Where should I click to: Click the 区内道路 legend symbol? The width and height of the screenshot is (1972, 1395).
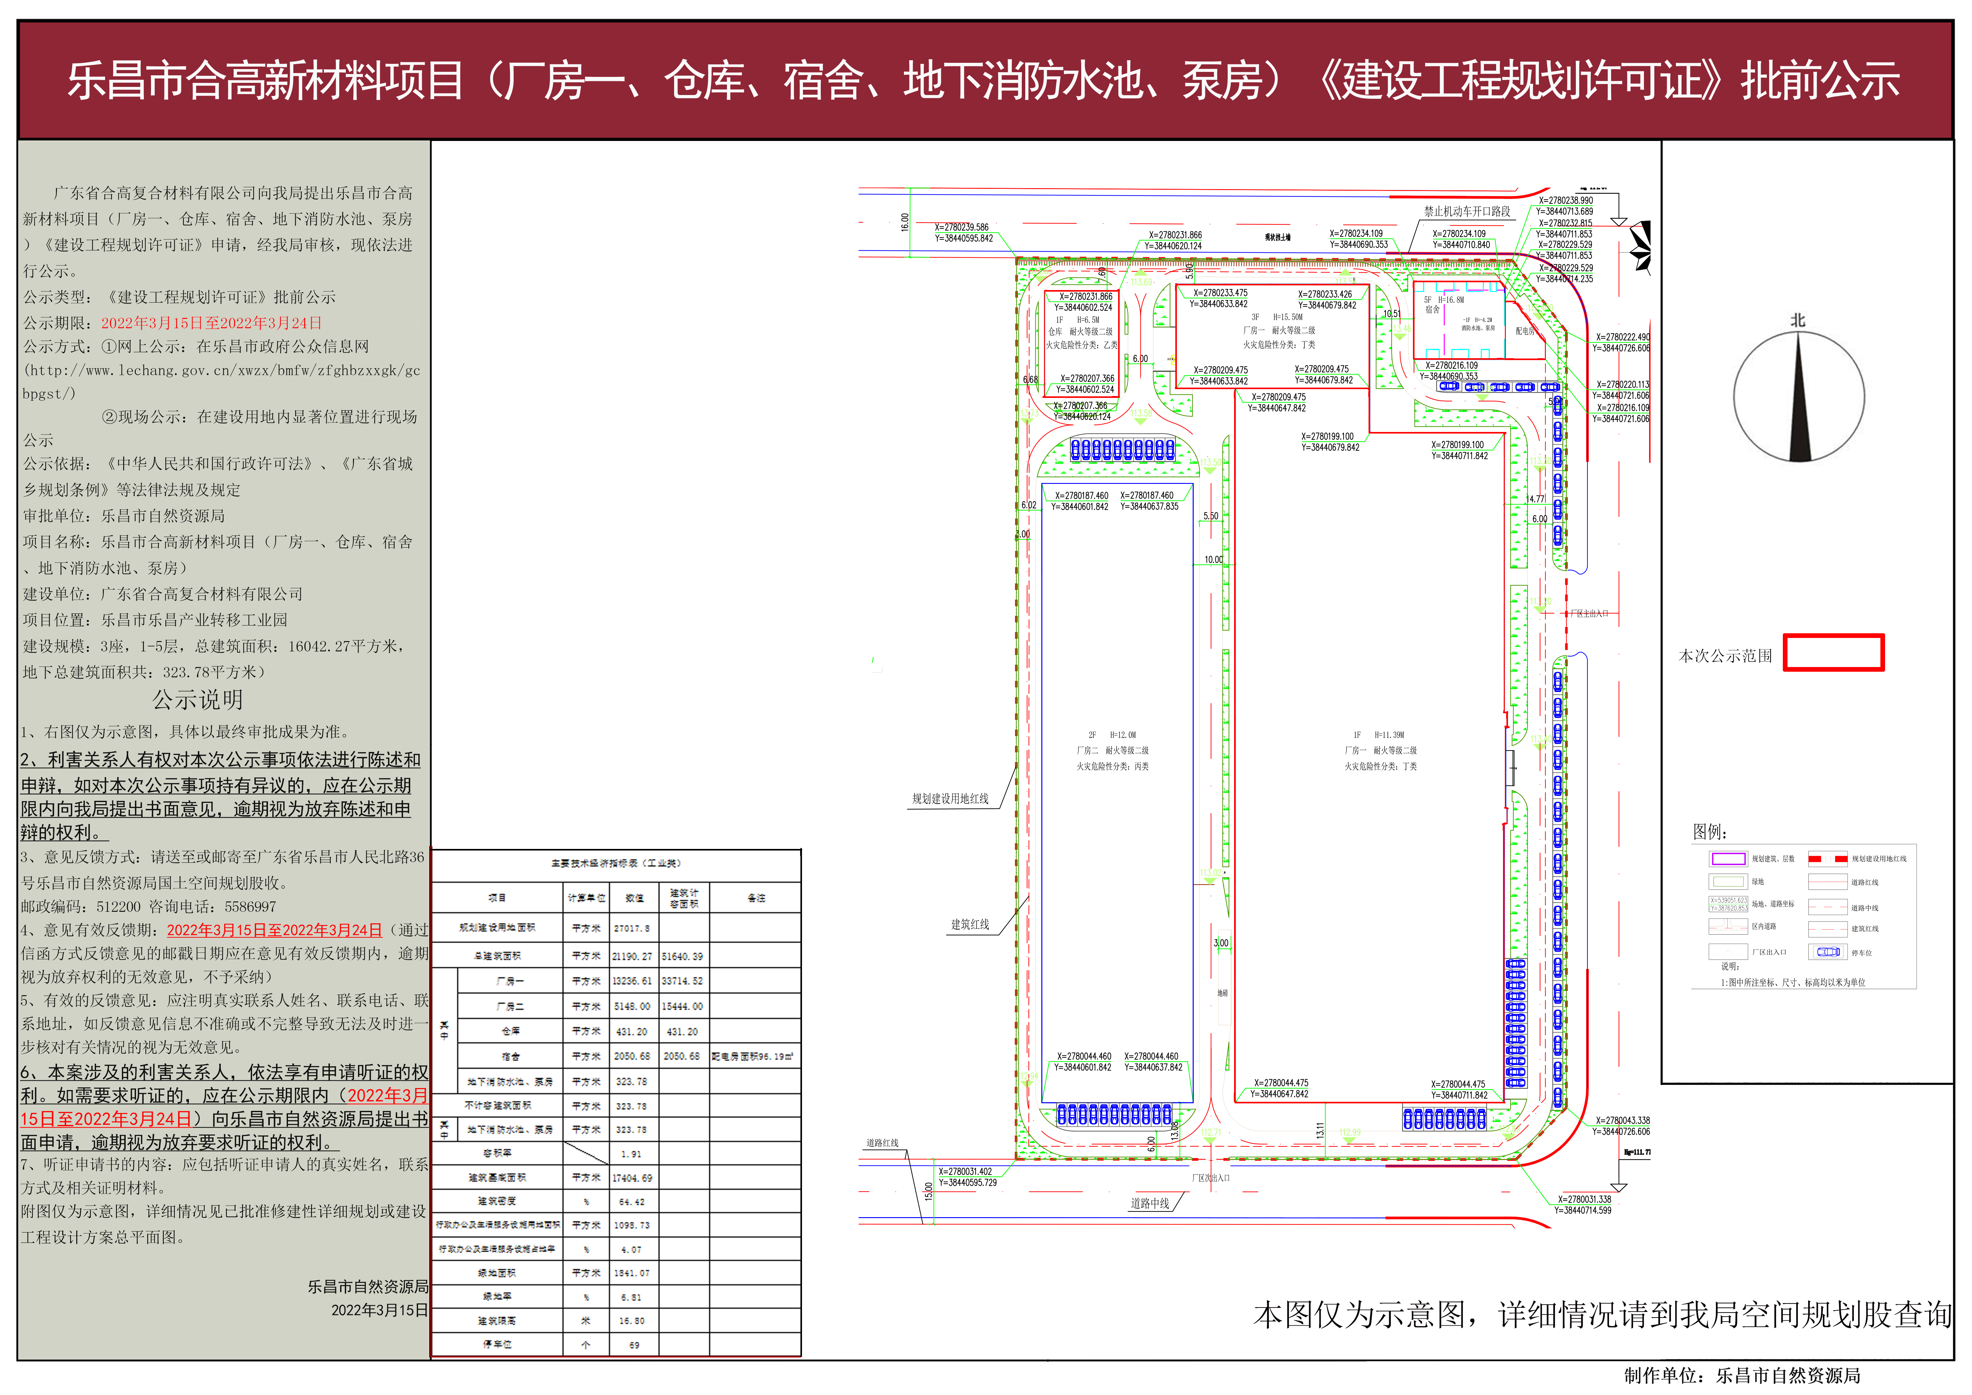[x=1728, y=926]
